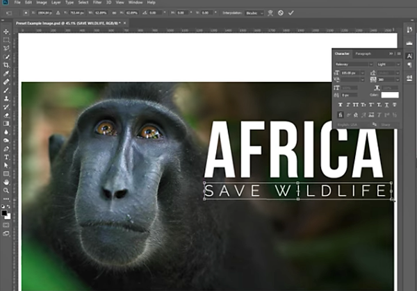The width and height of the screenshot is (417, 291).
Task: Open the Filter menu
Action: 97,2
